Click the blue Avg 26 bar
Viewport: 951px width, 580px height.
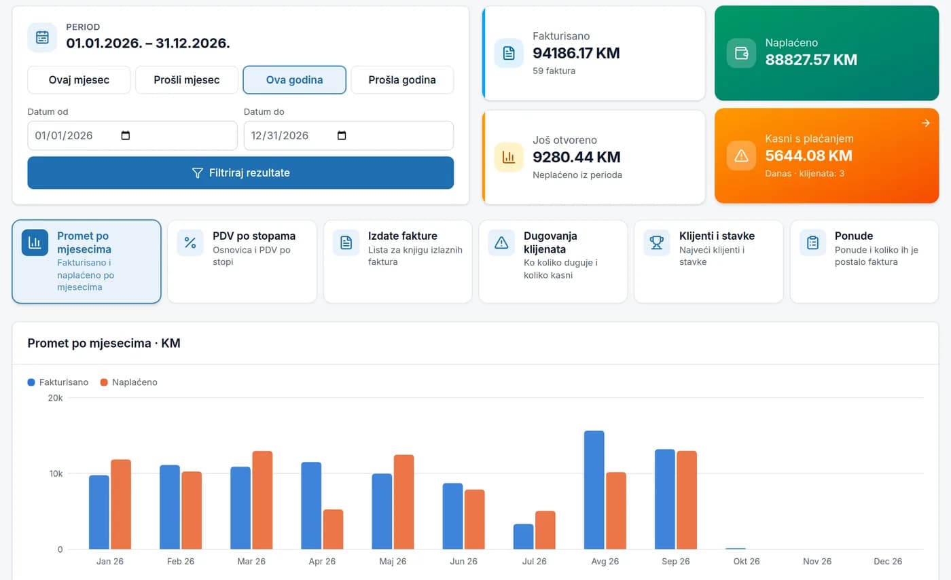594,490
